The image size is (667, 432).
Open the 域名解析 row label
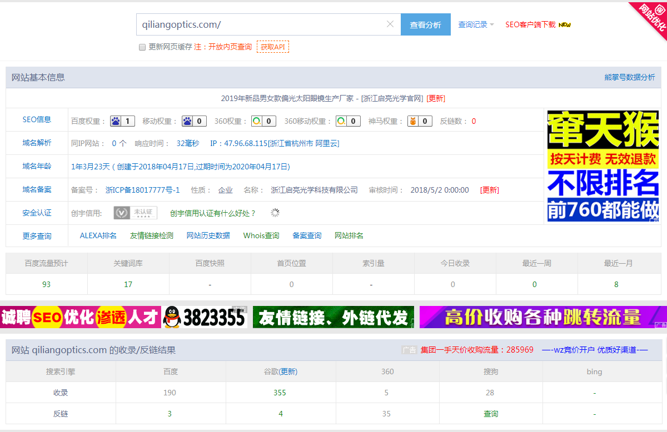37,143
